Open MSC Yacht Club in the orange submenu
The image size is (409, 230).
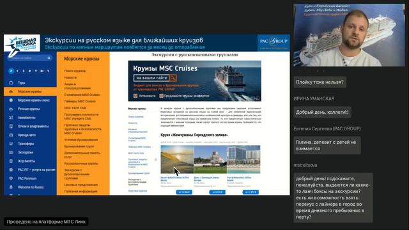click(75, 108)
